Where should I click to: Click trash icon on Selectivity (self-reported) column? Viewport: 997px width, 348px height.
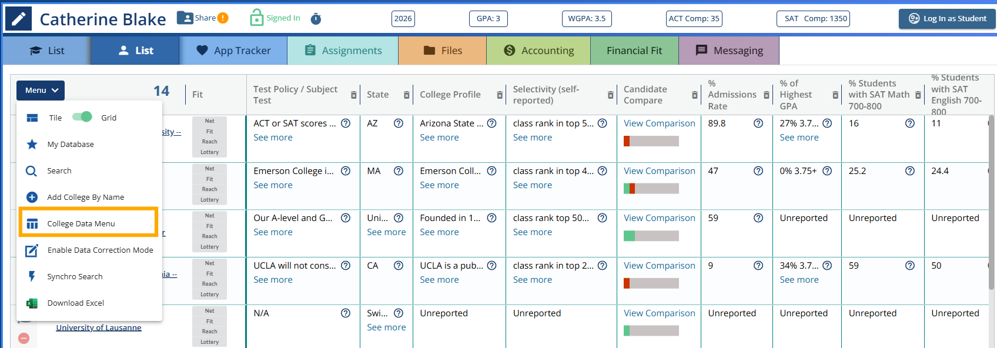[x=611, y=95]
